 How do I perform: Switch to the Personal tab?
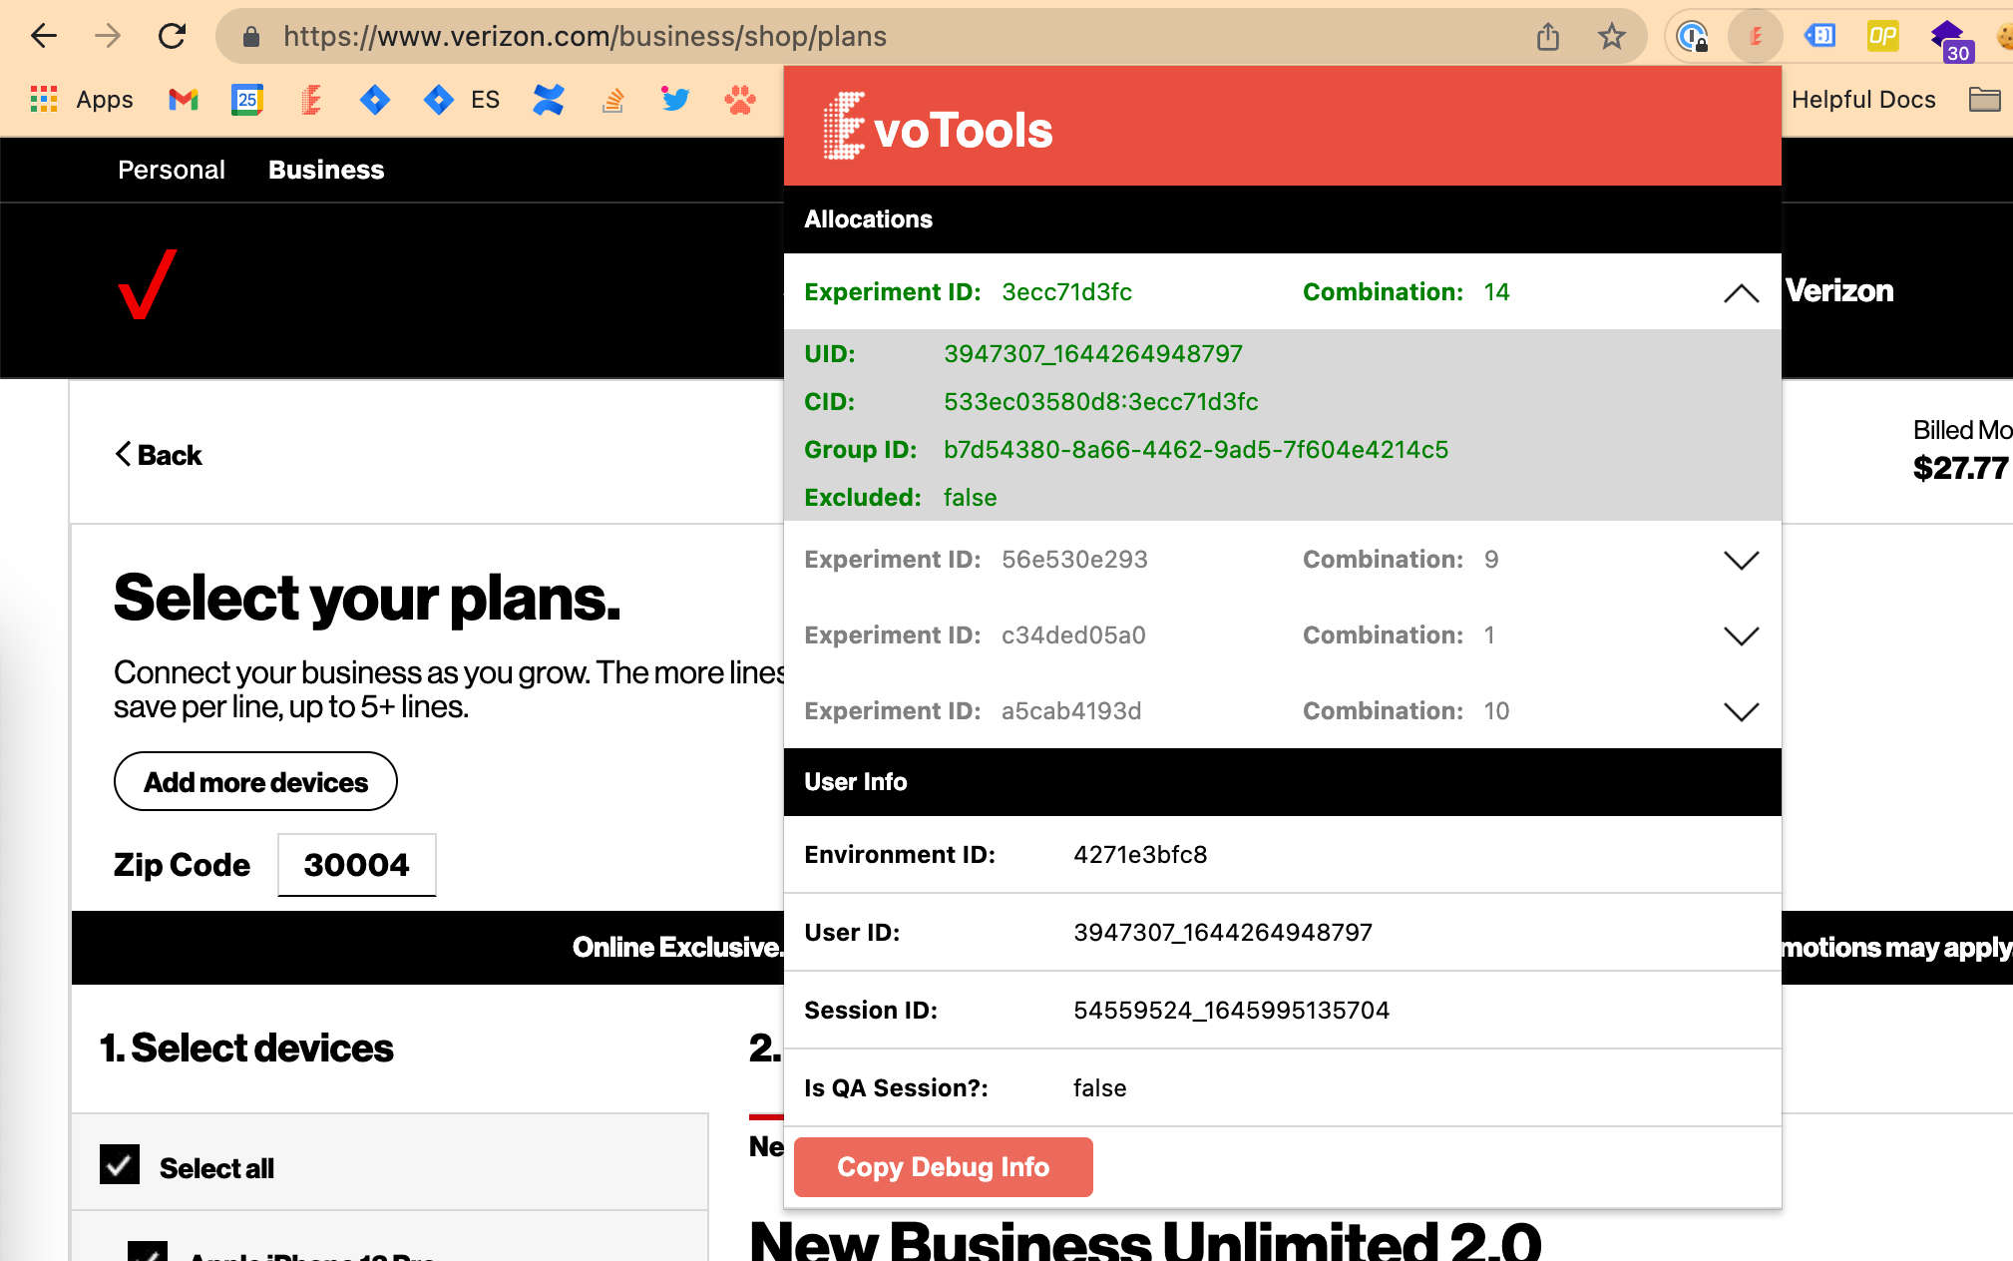172,170
